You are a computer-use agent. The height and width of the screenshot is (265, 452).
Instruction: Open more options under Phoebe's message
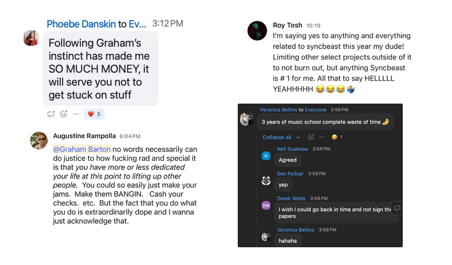(x=76, y=114)
